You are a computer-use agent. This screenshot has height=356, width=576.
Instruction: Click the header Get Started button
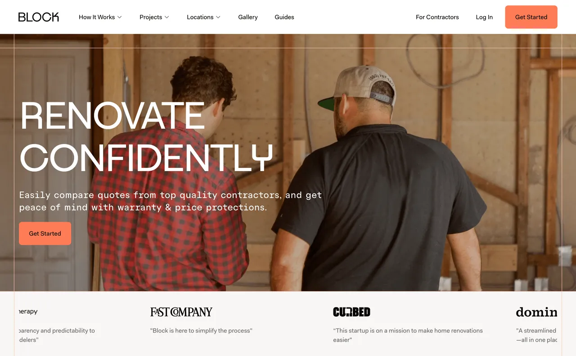[x=531, y=17]
